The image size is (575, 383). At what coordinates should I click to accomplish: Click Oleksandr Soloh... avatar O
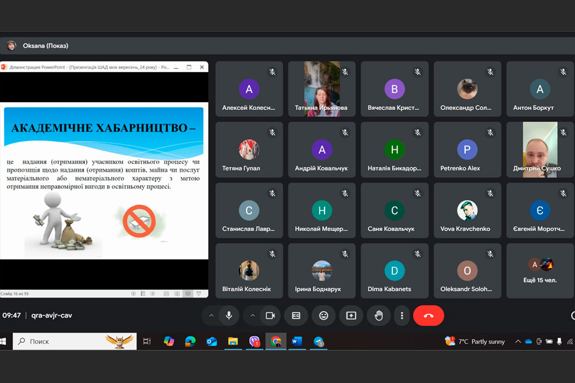click(467, 271)
